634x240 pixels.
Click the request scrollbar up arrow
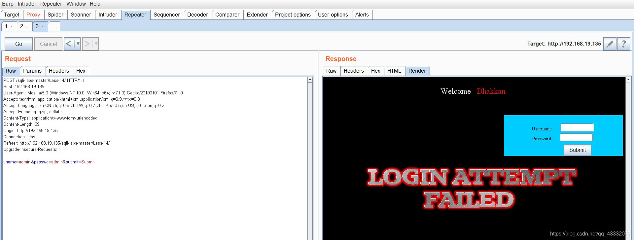click(x=310, y=80)
